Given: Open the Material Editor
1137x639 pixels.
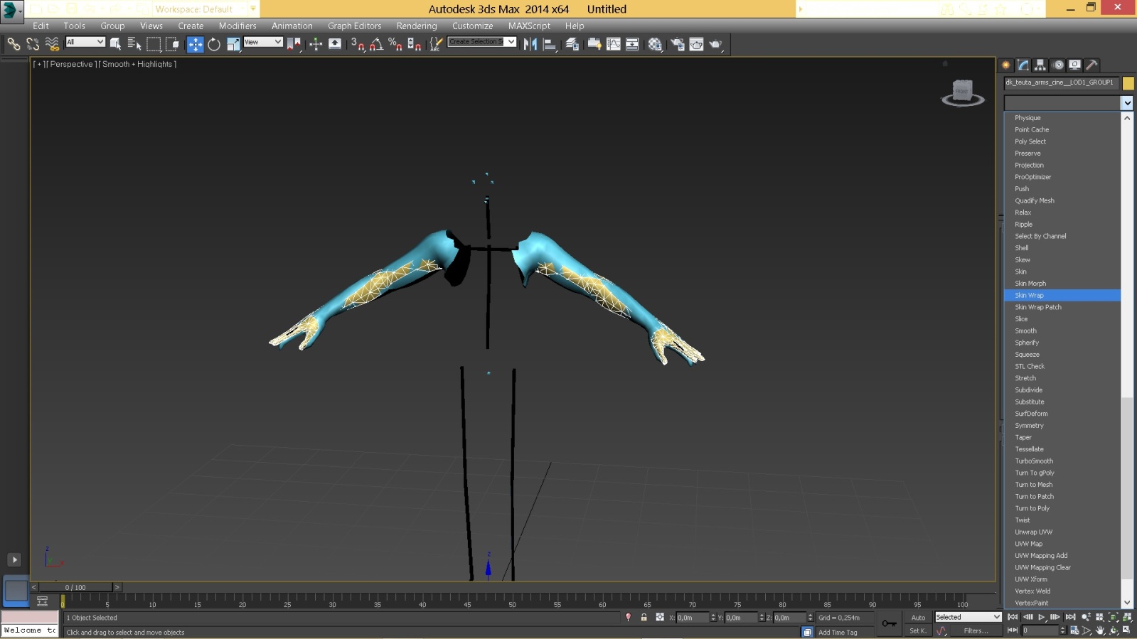Looking at the screenshot, I should pos(655,44).
